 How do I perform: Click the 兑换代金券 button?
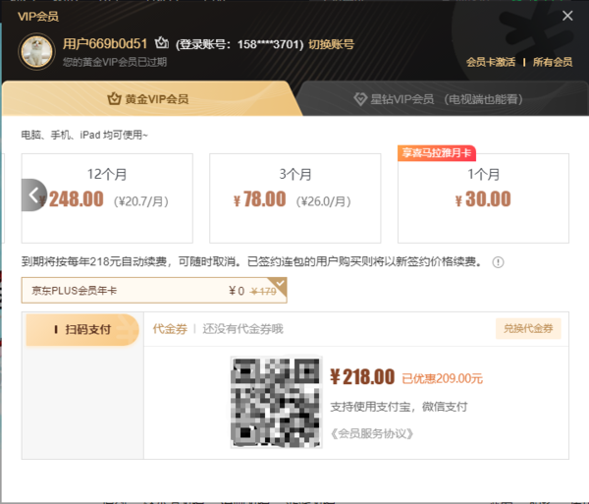click(x=528, y=329)
